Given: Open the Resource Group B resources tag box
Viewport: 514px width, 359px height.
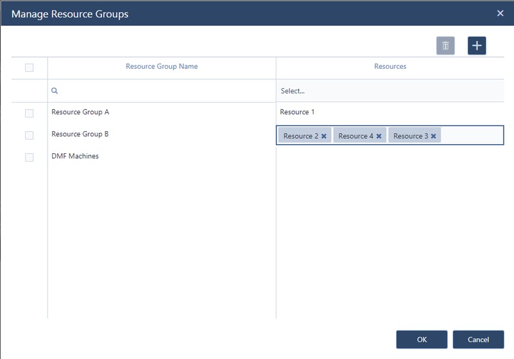Looking at the screenshot, I should (390, 135).
